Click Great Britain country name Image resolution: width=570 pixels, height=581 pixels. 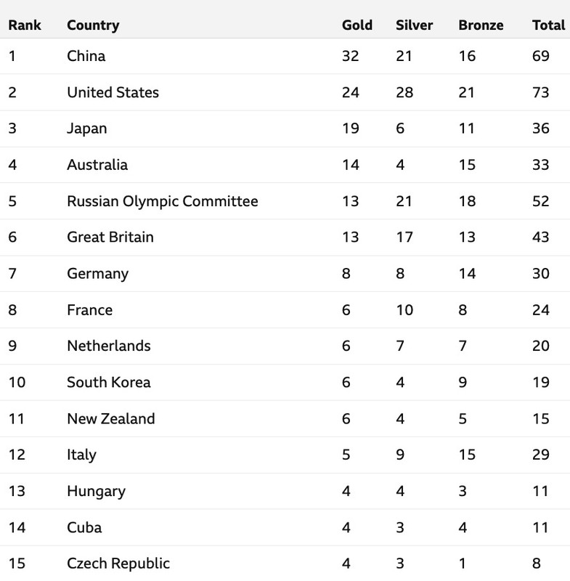(x=110, y=237)
